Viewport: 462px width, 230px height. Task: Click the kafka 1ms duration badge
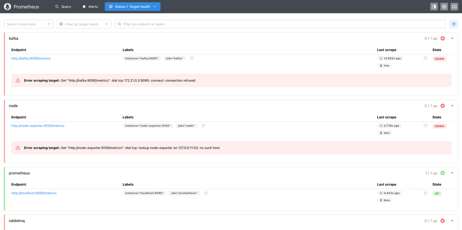[384, 66]
